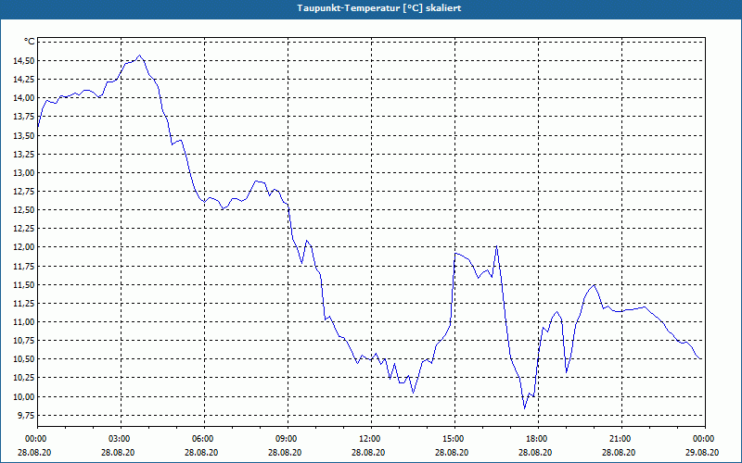742x463 pixels.
Task: Click the 09:00 x-axis label
Action: tap(286, 439)
